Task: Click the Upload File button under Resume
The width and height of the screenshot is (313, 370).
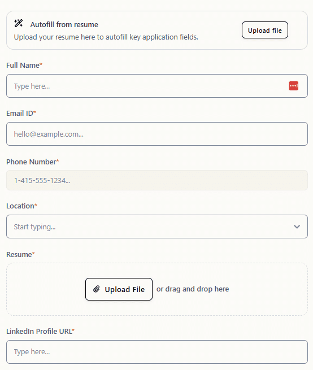Action: click(x=119, y=289)
